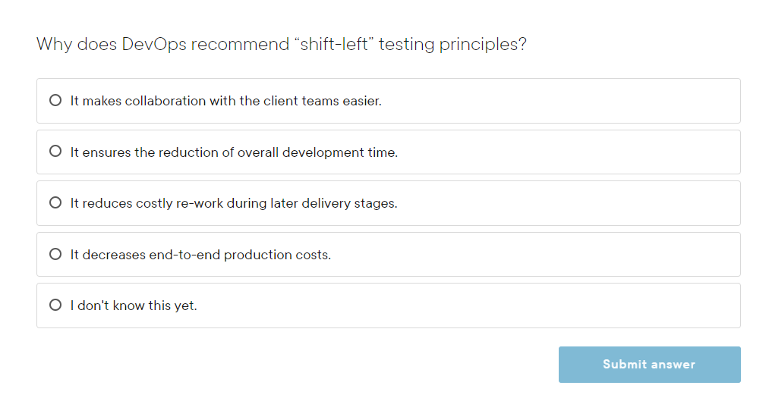Mark the radio button for end-to-end production costs
Screen dimensions: 769x398
click(55, 254)
